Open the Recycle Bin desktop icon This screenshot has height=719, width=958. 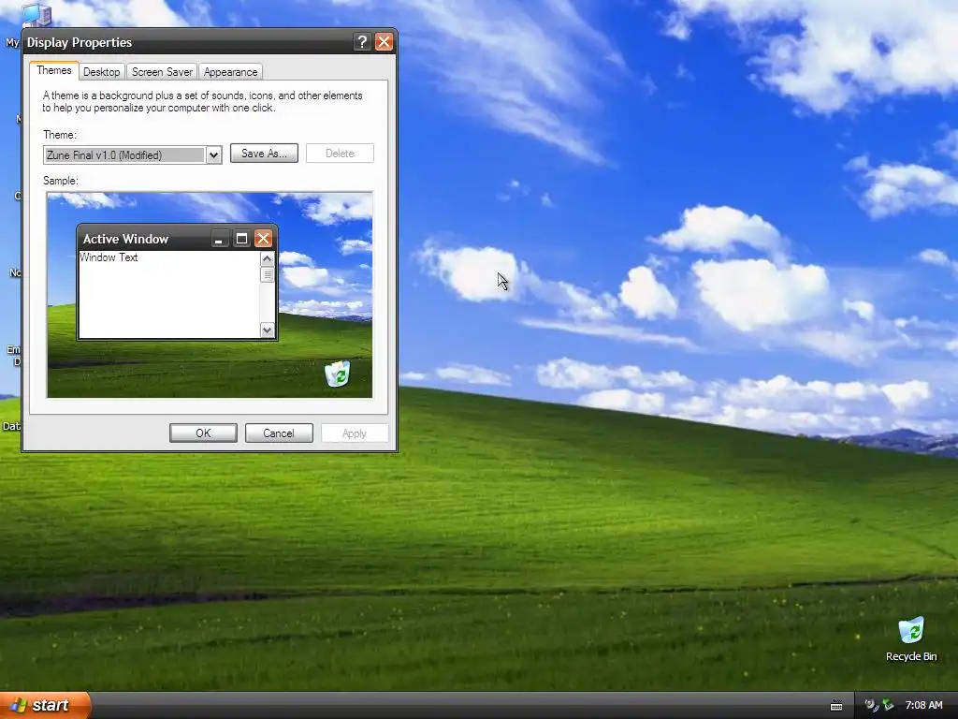click(x=911, y=638)
